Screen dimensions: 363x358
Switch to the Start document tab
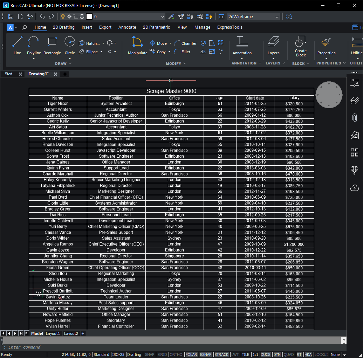pos(8,74)
